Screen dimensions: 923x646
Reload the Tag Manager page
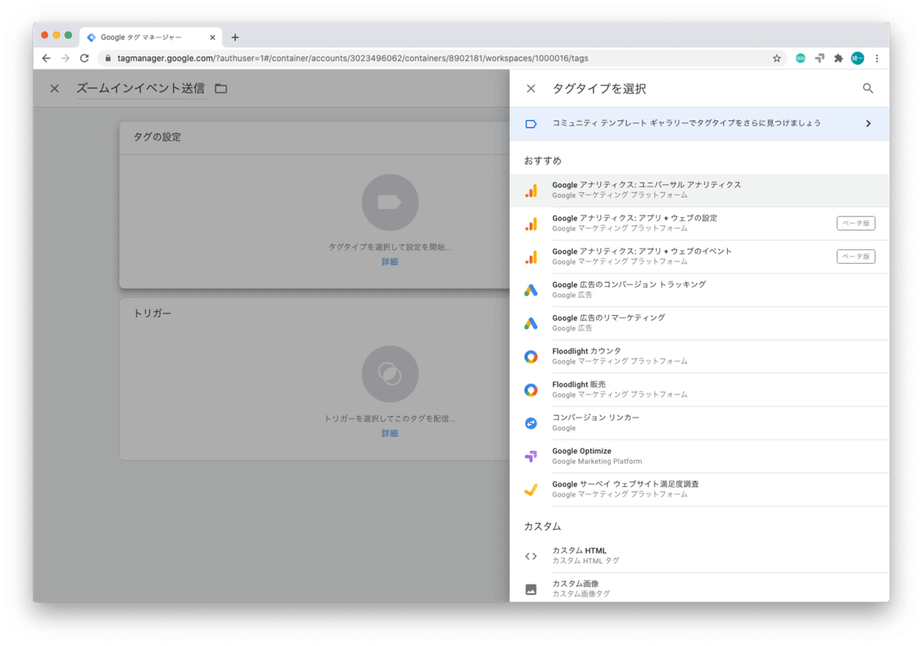click(85, 58)
